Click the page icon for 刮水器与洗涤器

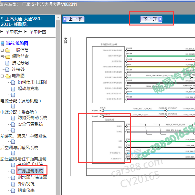[13, 178]
